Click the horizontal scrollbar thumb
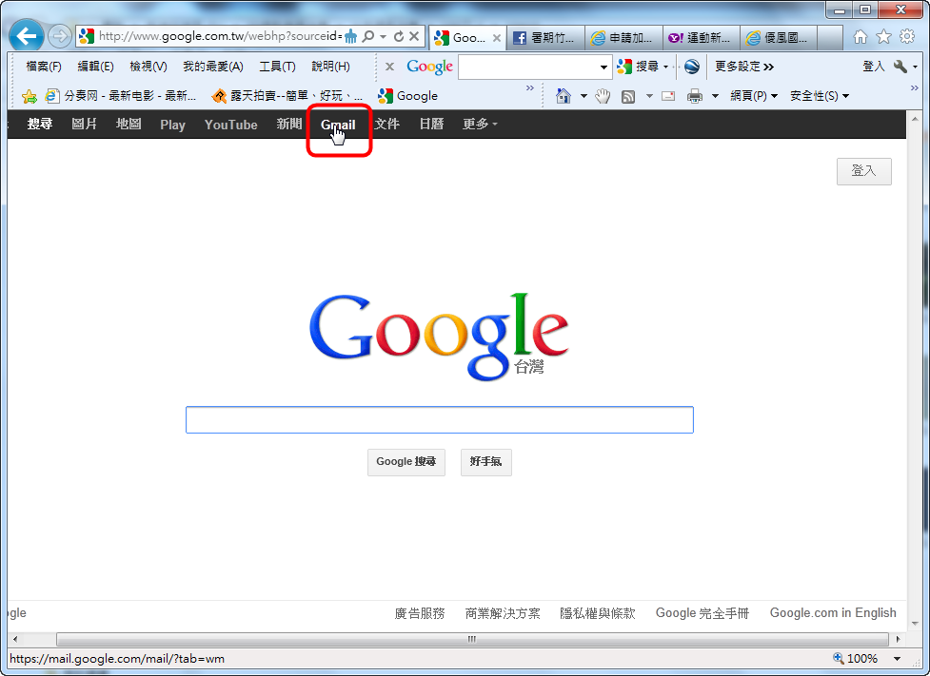930x676 pixels. point(472,639)
